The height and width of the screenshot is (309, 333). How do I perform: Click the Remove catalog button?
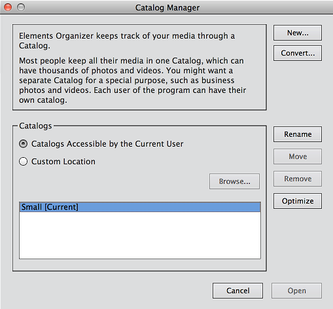coord(298,179)
